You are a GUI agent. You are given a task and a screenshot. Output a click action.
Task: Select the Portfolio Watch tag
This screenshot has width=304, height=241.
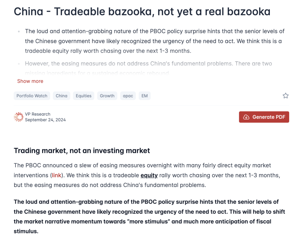32,96
